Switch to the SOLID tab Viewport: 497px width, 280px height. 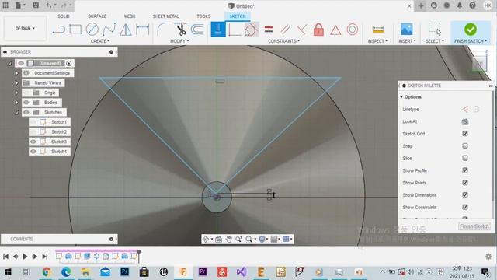click(x=64, y=16)
